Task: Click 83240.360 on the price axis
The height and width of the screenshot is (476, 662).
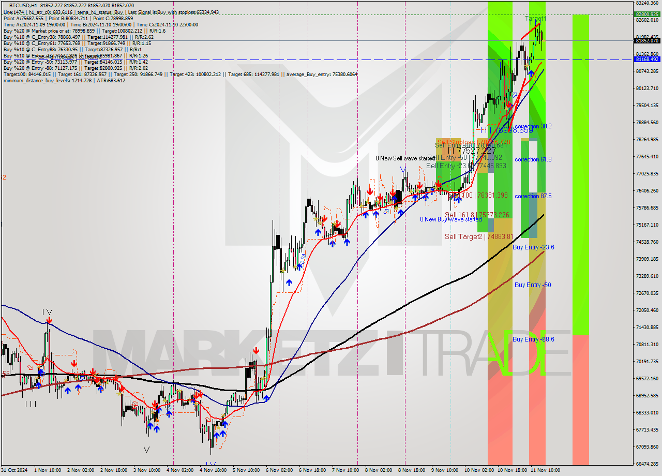Action: pos(647,3)
